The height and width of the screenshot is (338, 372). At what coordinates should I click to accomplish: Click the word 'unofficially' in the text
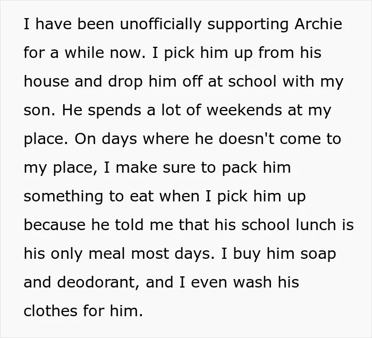(160, 25)
